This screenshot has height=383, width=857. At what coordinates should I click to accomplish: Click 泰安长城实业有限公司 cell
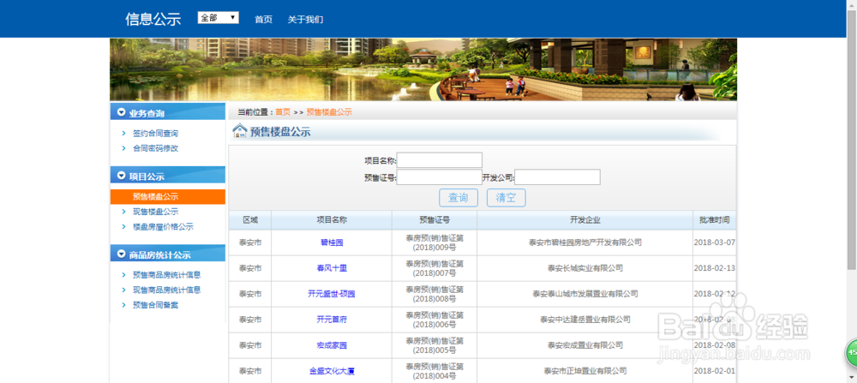pos(584,268)
